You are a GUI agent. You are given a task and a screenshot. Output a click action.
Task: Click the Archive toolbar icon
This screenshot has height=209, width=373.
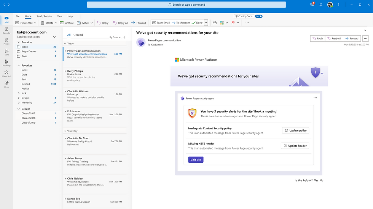[x=62, y=23]
